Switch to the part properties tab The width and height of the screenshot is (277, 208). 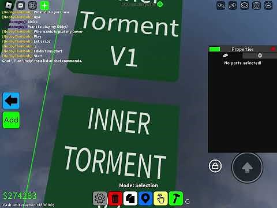click(x=225, y=55)
